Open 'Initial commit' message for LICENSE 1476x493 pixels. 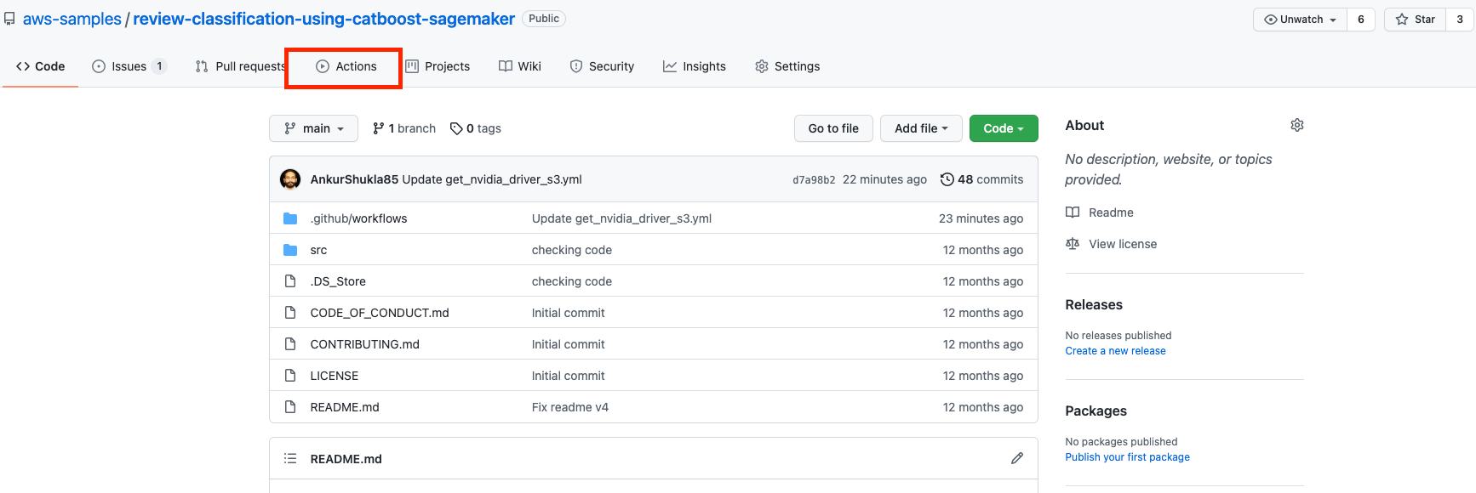pyautogui.click(x=569, y=376)
